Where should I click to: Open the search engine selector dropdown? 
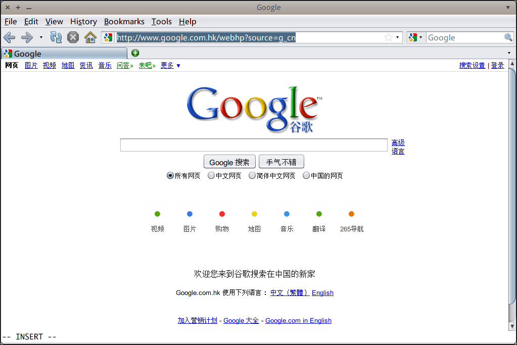[x=415, y=37]
